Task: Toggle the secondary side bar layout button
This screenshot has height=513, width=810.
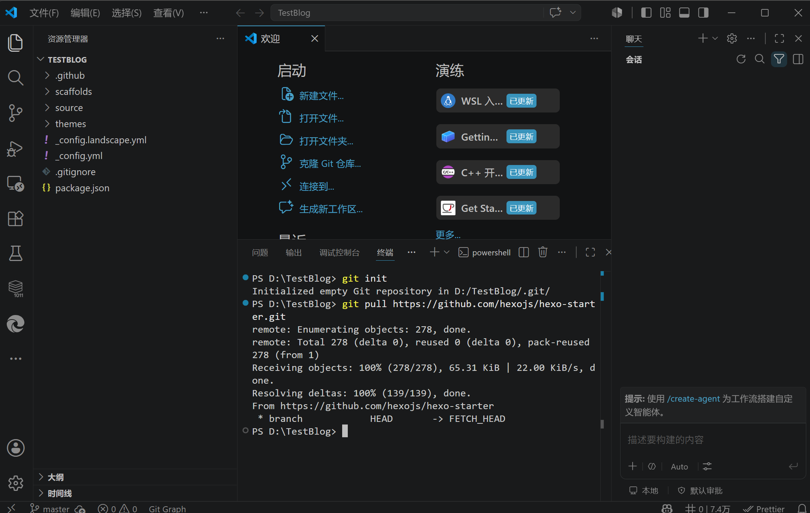Action: point(703,13)
